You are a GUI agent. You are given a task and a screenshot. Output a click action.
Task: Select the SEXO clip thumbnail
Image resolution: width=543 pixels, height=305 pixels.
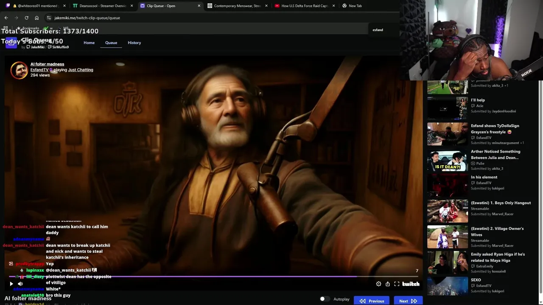[448, 286]
